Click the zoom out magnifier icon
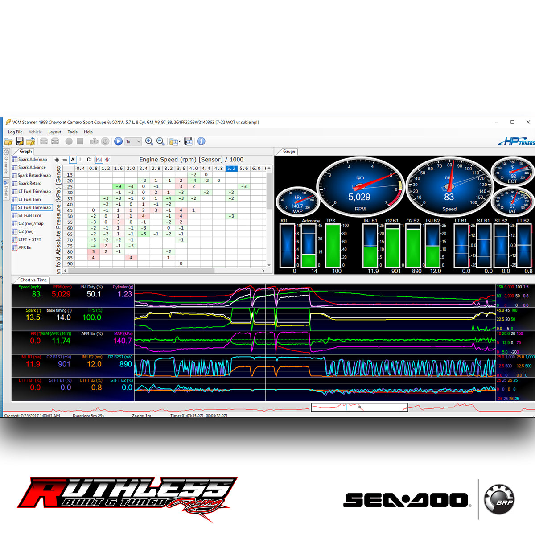Image resolution: width=535 pixels, height=535 pixels. tap(160, 141)
